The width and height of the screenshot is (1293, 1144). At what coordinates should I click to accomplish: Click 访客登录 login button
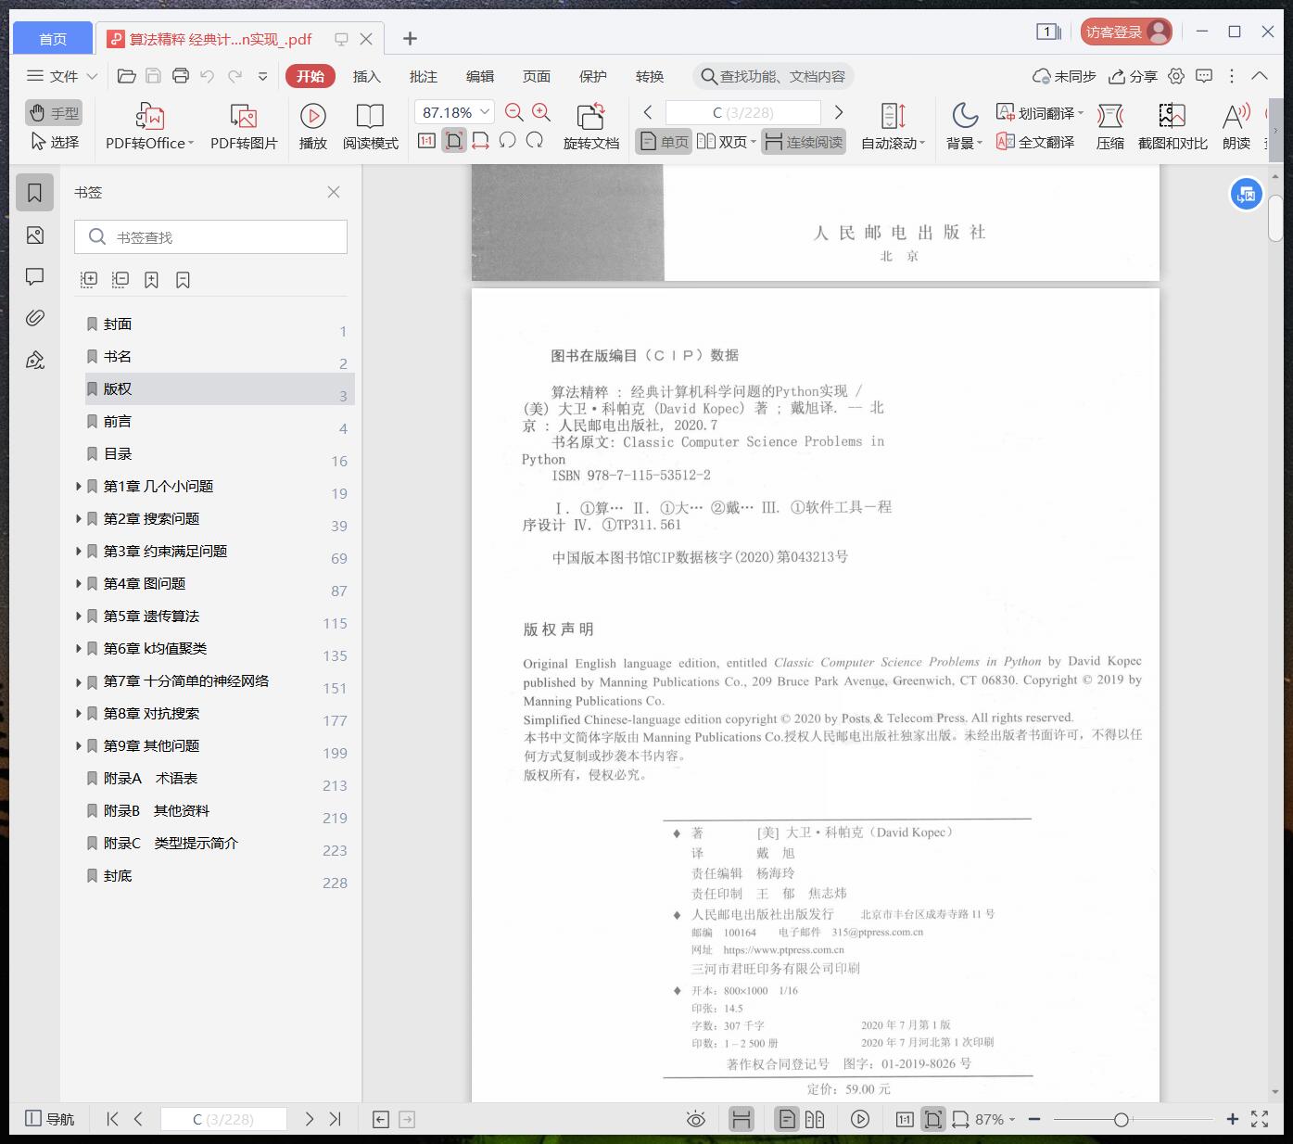pos(1126,32)
